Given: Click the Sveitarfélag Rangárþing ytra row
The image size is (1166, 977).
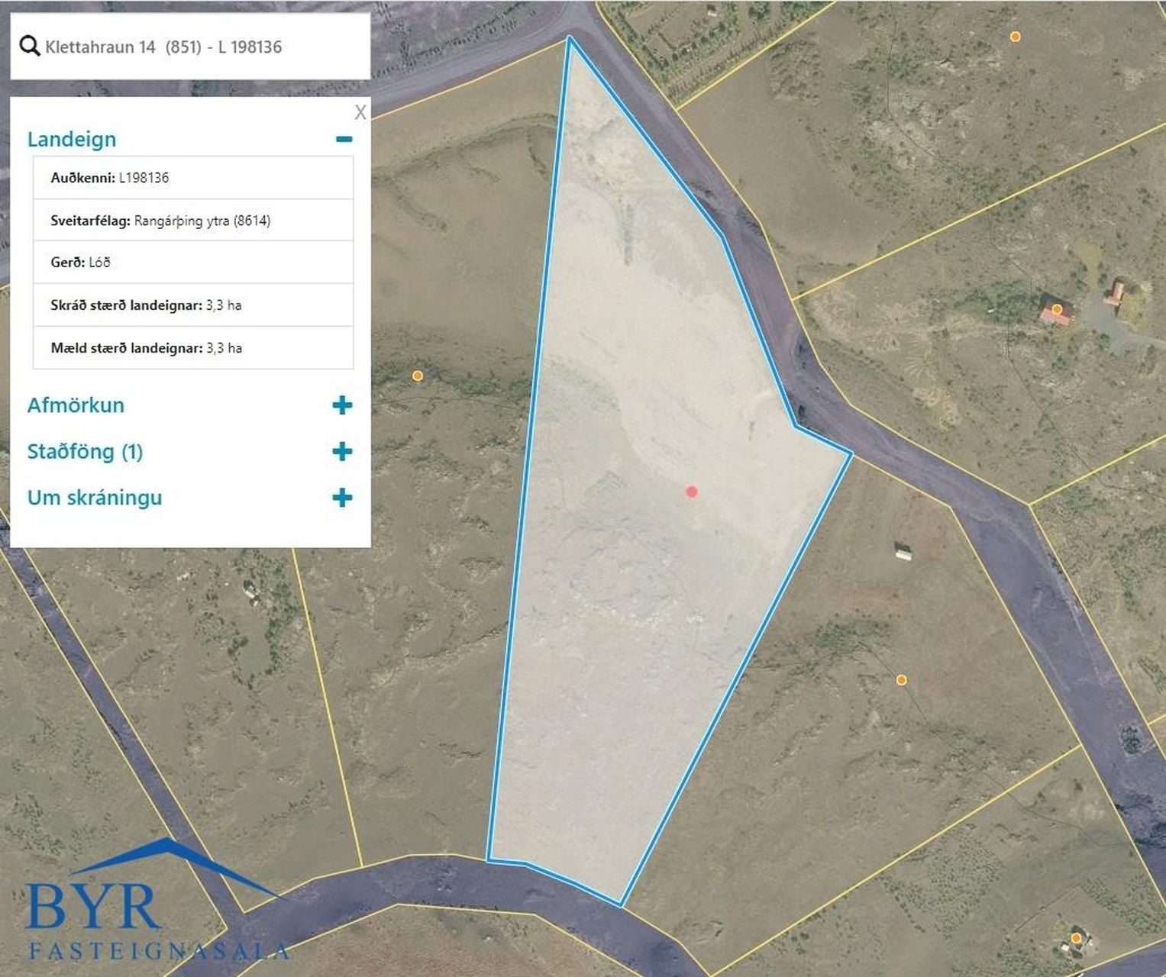Looking at the screenshot, I should click(x=193, y=221).
